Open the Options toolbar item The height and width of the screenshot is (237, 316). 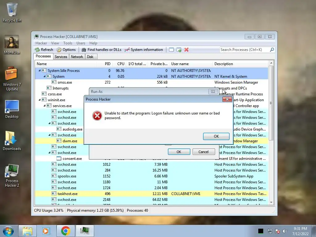point(66,50)
